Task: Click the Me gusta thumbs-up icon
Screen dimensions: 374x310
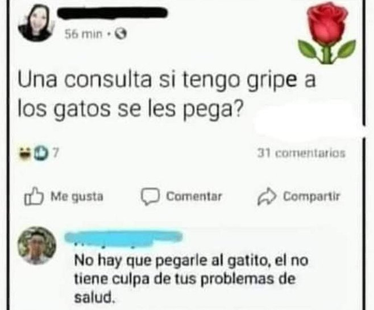Action: pyautogui.click(x=34, y=196)
